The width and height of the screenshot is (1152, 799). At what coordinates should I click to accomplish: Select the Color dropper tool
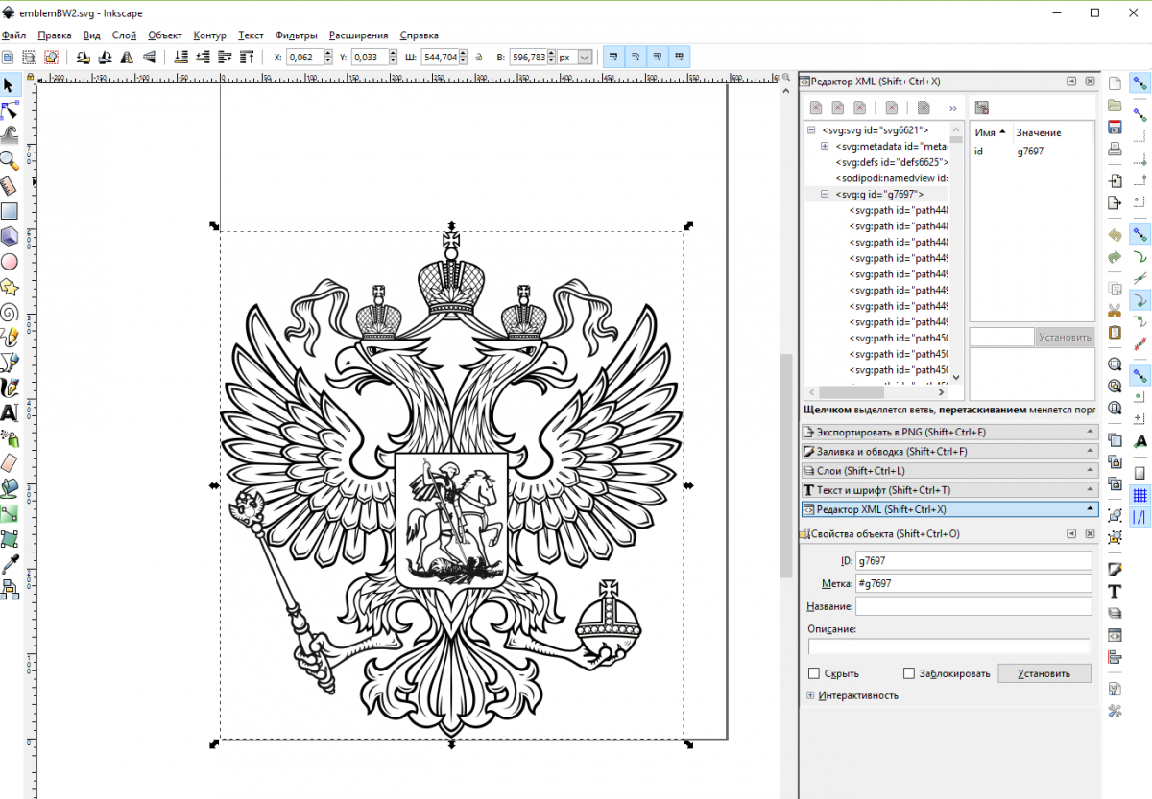pos(10,564)
